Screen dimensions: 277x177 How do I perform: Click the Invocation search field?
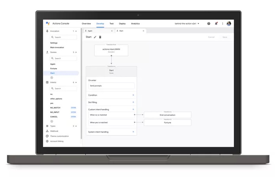click(63, 37)
